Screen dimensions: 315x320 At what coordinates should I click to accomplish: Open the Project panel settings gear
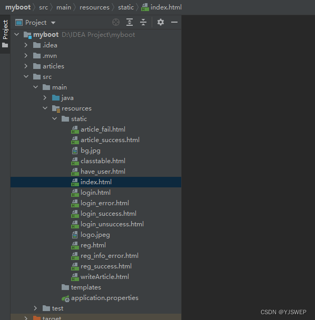[x=161, y=22]
